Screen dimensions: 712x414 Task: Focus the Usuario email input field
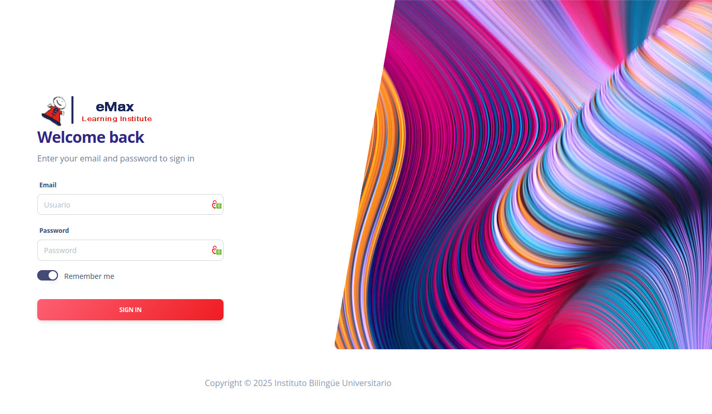130,204
